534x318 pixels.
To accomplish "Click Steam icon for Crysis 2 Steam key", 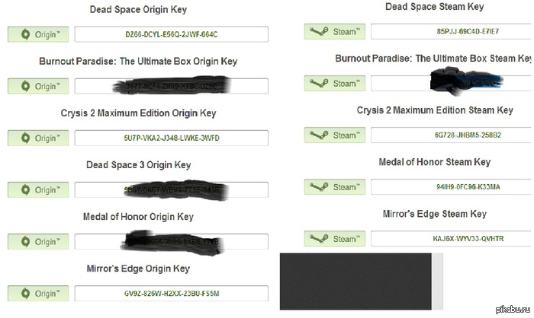I will [x=316, y=135].
